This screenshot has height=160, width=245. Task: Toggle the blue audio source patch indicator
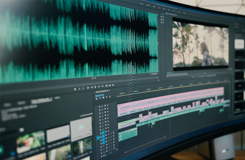tap(98, 138)
